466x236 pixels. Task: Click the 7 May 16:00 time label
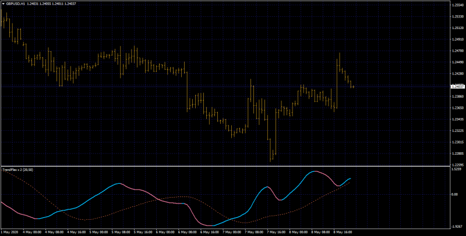tap(276, 231)
